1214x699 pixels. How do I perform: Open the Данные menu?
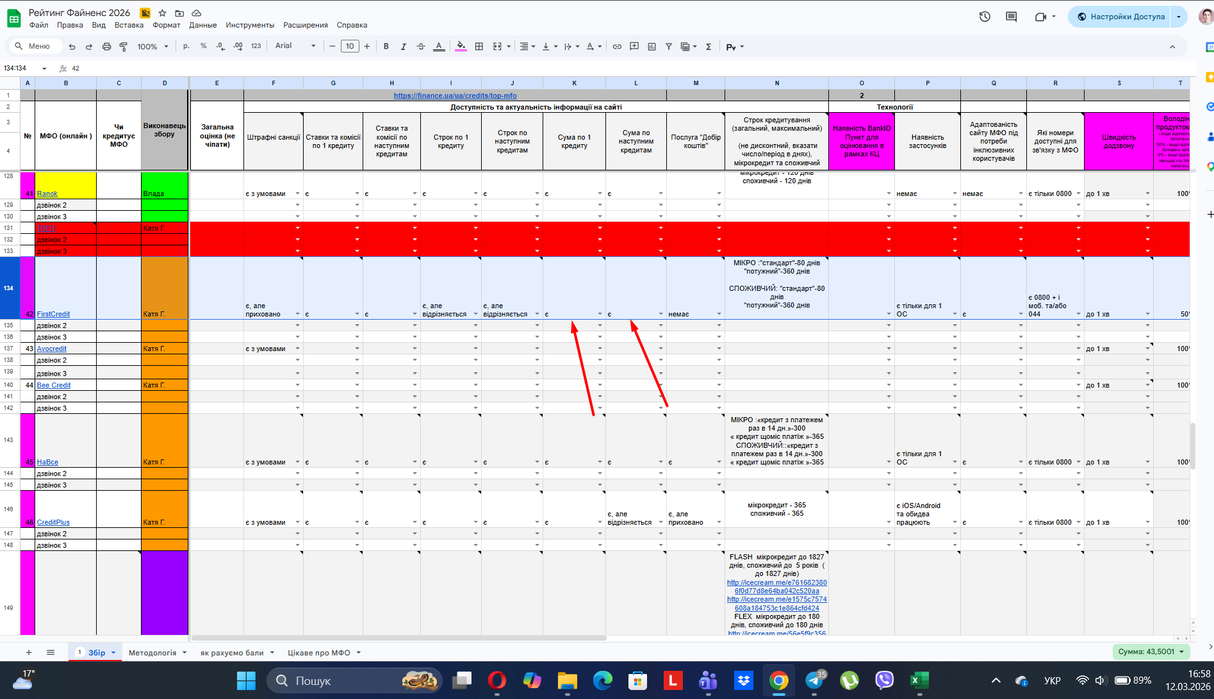tap(202, 25)
